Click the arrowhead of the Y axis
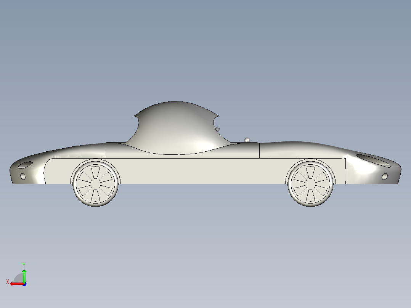Viewport: 411px width, 308px height. pos(24,270)
